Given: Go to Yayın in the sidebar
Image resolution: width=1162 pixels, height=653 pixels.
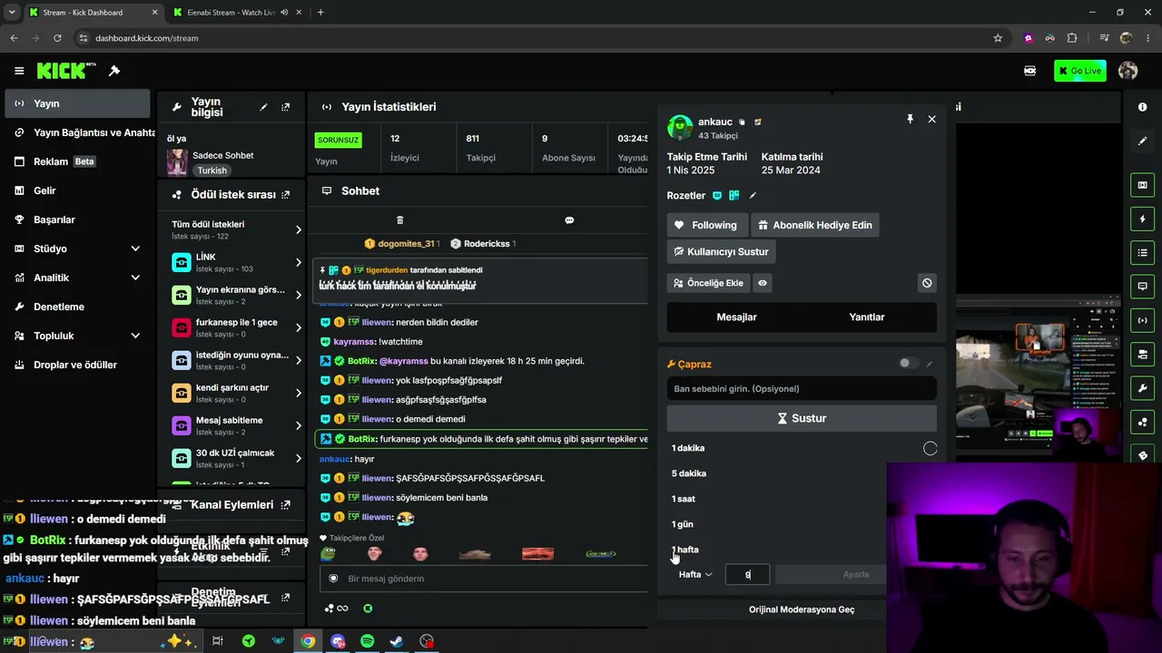Looking at the screenshot, I should point(76,103).
